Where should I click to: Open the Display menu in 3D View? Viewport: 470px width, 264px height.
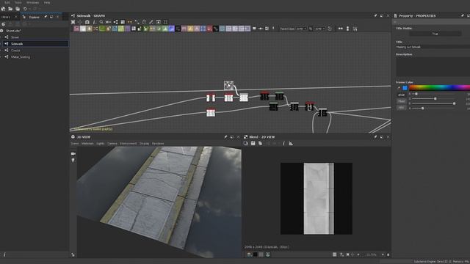(144, 144)
